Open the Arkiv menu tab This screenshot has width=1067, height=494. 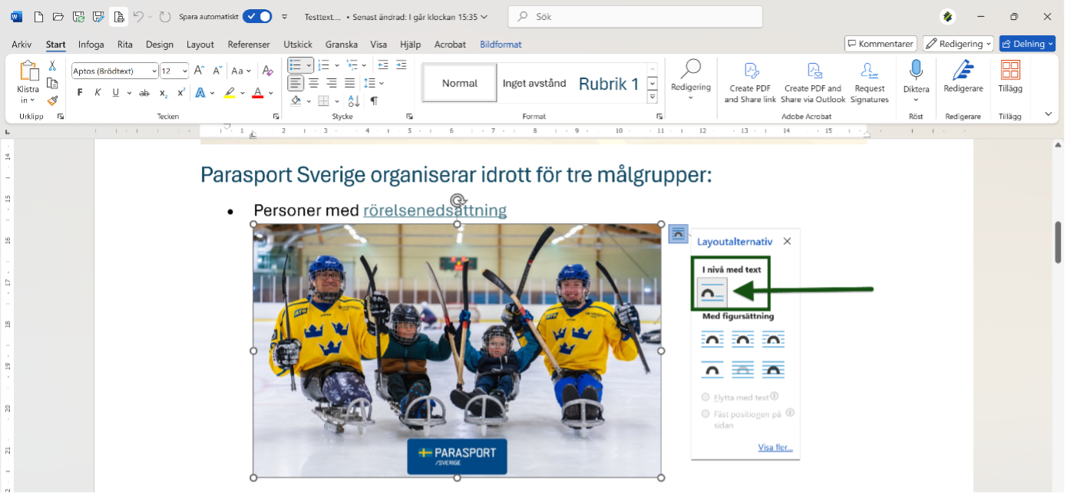(x=21, y=44)
